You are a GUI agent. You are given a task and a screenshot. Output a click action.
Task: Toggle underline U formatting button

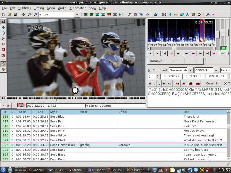(159, 84)
